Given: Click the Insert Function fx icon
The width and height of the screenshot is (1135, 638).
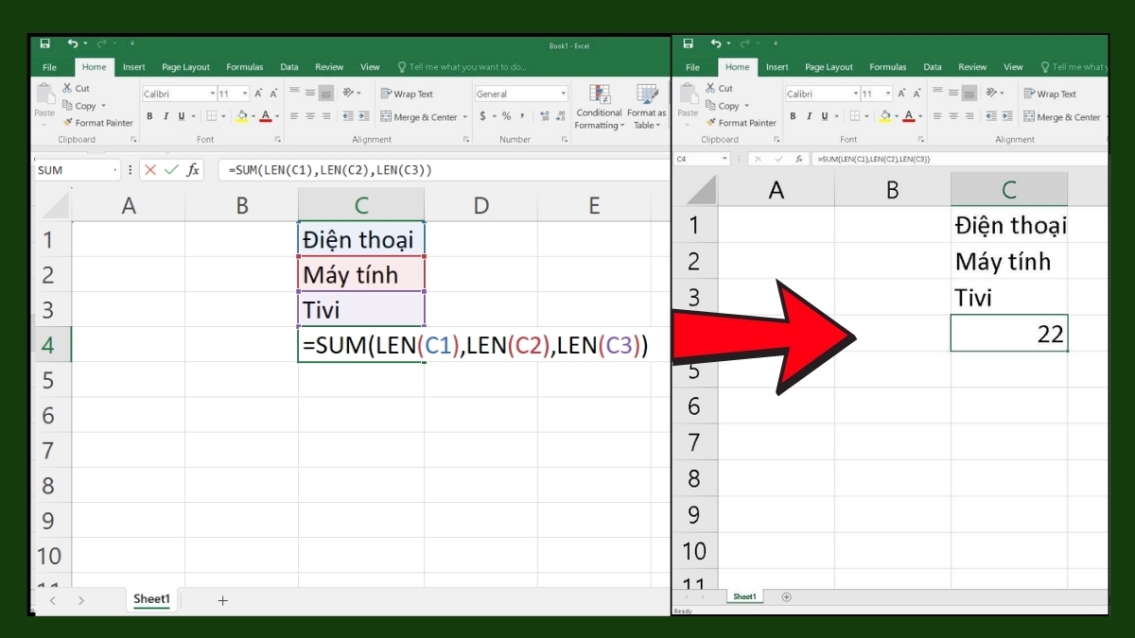Looking at the screenshot, I should [x=192, y=170].
